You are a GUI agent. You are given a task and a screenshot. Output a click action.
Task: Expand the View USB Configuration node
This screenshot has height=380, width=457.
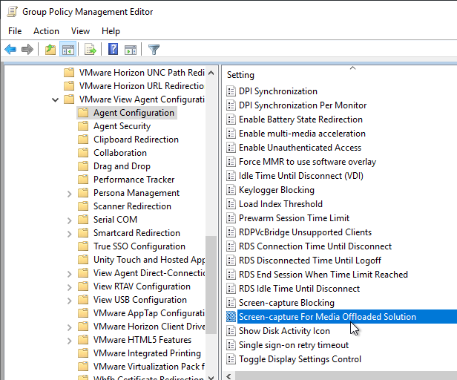tap(70, 301)
